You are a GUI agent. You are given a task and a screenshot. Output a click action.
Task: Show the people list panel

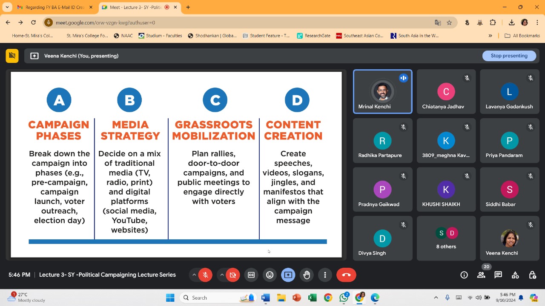pos(481,275)
